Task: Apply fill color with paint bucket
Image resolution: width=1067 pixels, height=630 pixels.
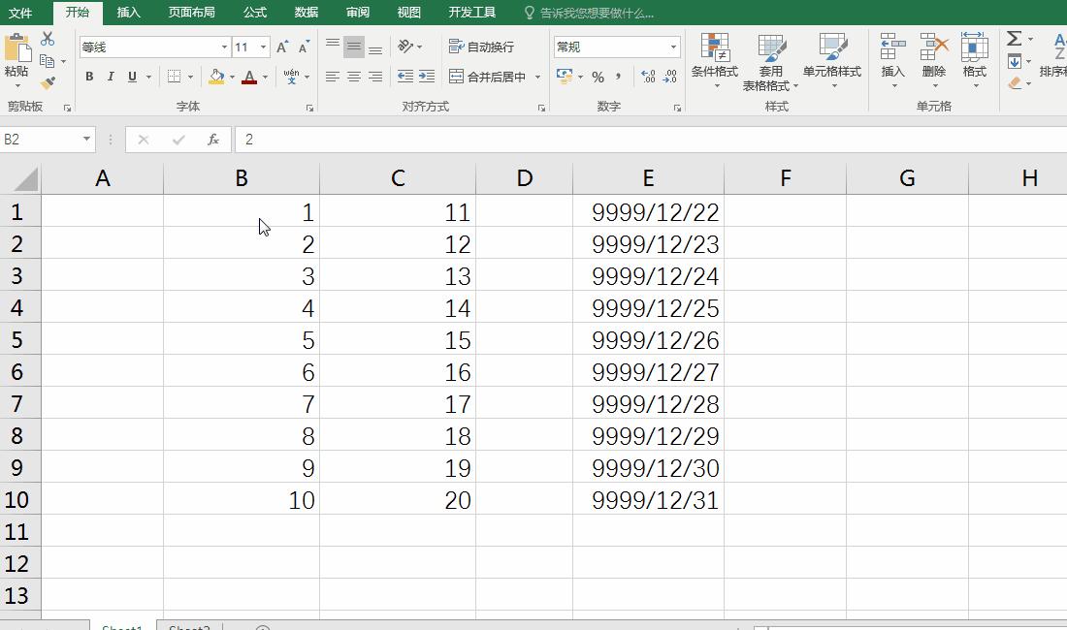Action: (x=216, y=77)
